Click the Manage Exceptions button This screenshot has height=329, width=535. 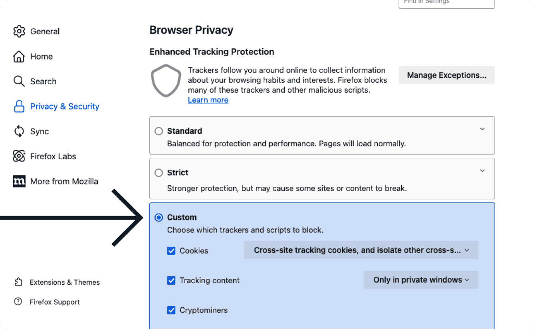pyautogui.click(x=446, y=75)
